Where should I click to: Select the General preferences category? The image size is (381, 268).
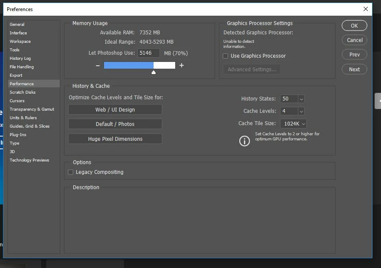point(34,24)
